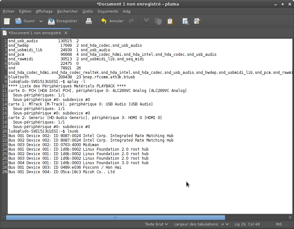Maximize the pluma window
Viewport: 294px width, 229px height.
pyautogui.click(x=283, y=4)
